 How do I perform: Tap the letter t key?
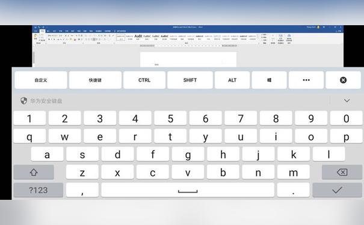pos(170,136)
